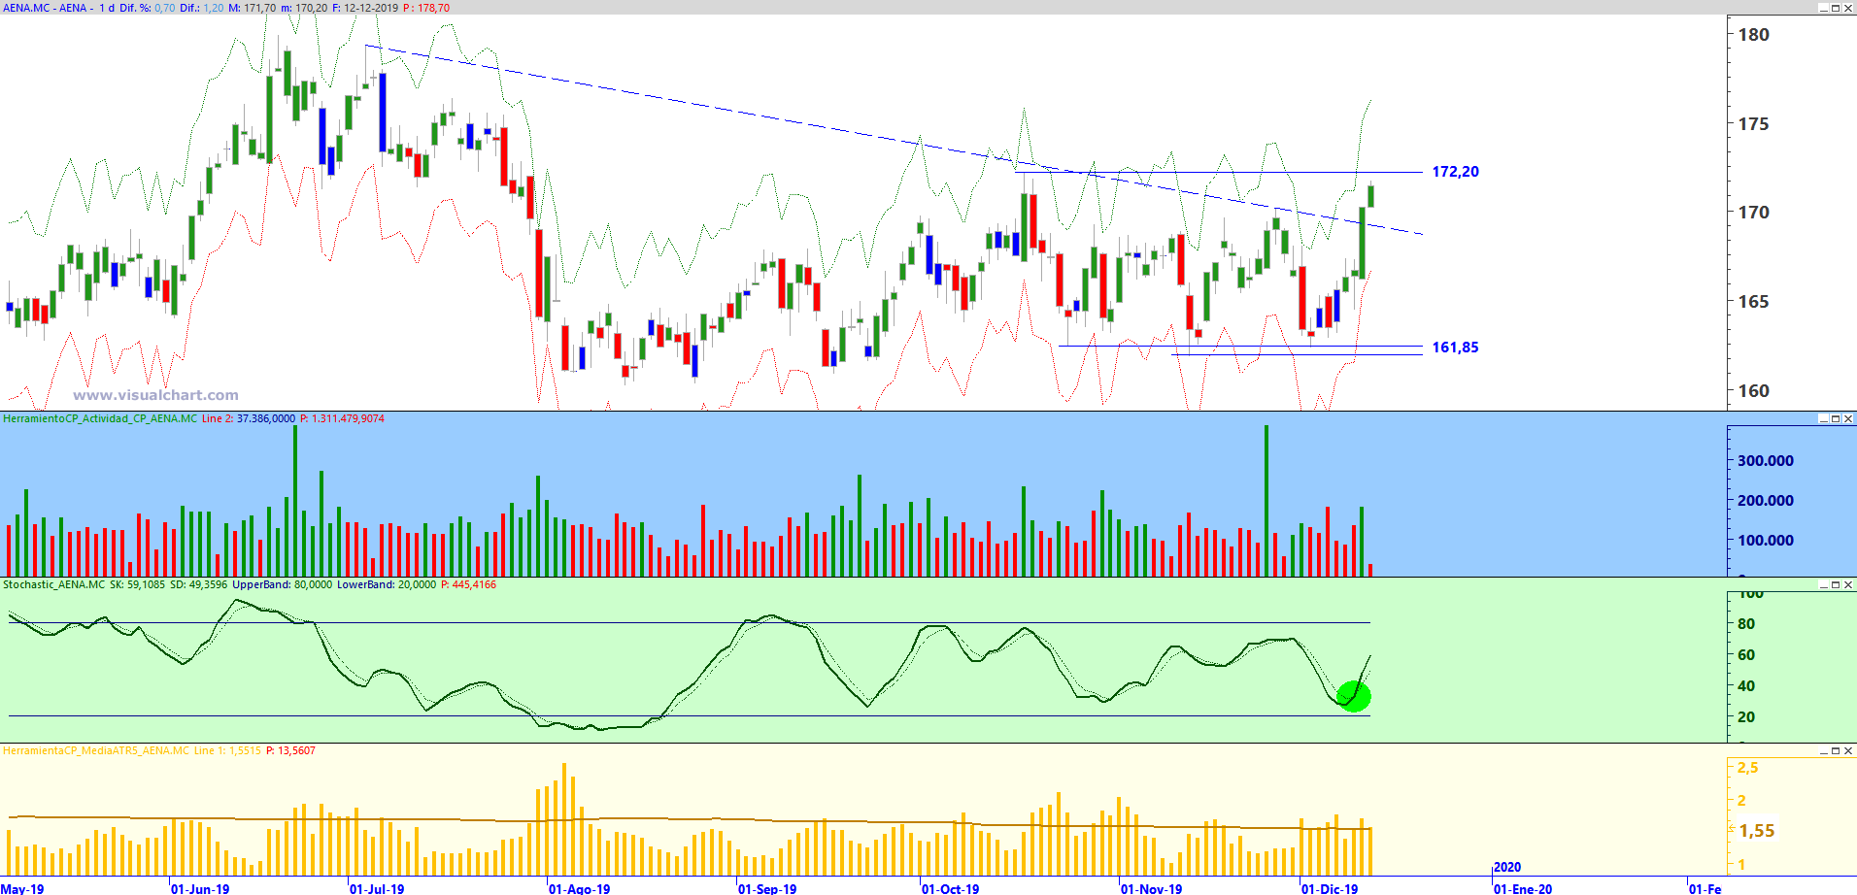The width and height of the screenshot is (1857, 895).
Task: Minimize the MediaATR5 indicator pane
Action: click(1823, 750)
